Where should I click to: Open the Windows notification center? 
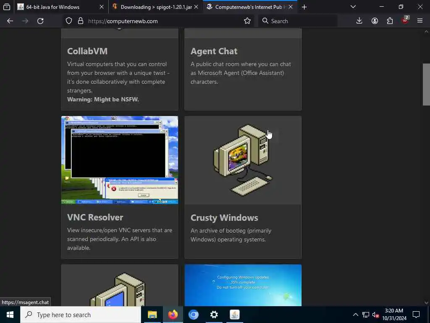coord(416,315)
